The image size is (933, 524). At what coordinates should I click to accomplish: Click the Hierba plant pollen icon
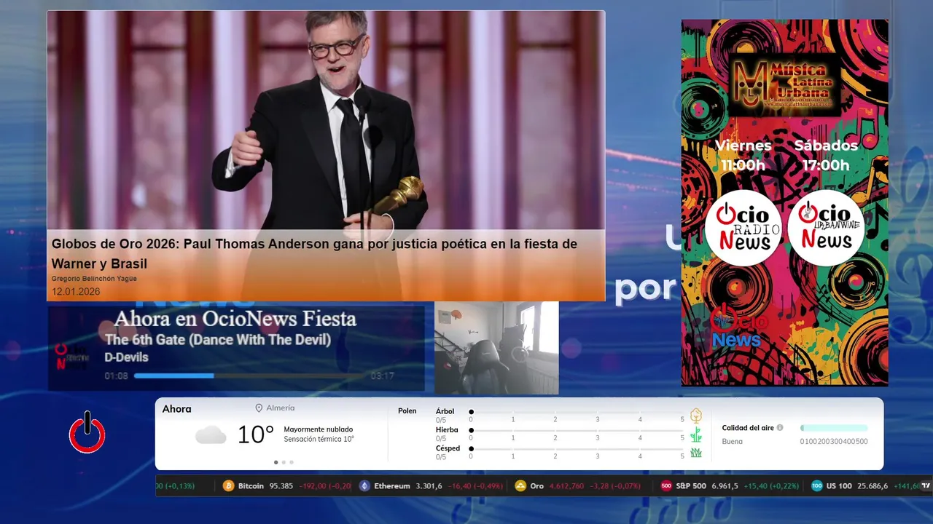tap(696, 434)
